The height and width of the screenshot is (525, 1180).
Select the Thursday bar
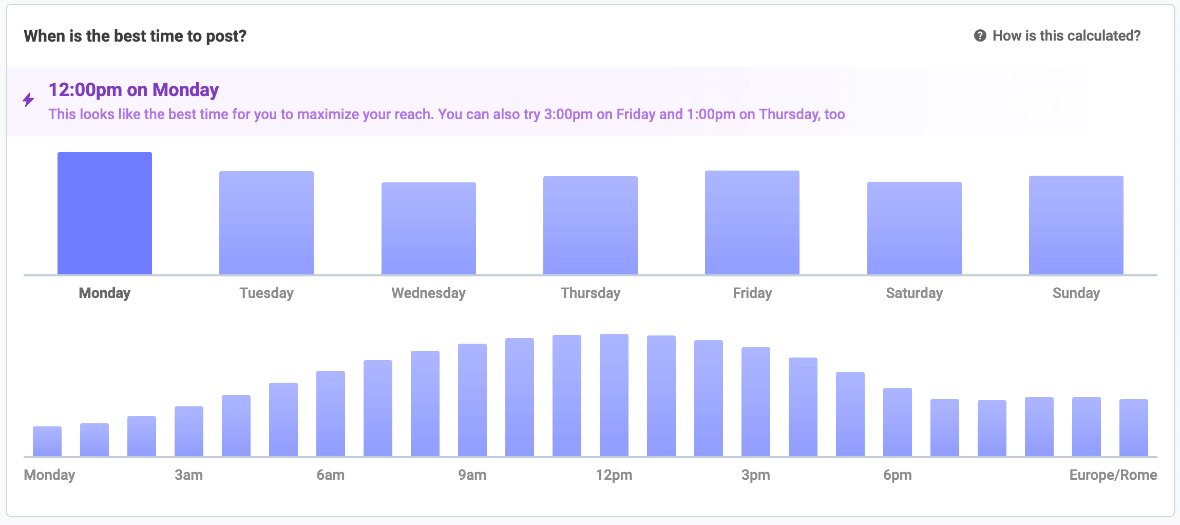(x=590, y=223)
